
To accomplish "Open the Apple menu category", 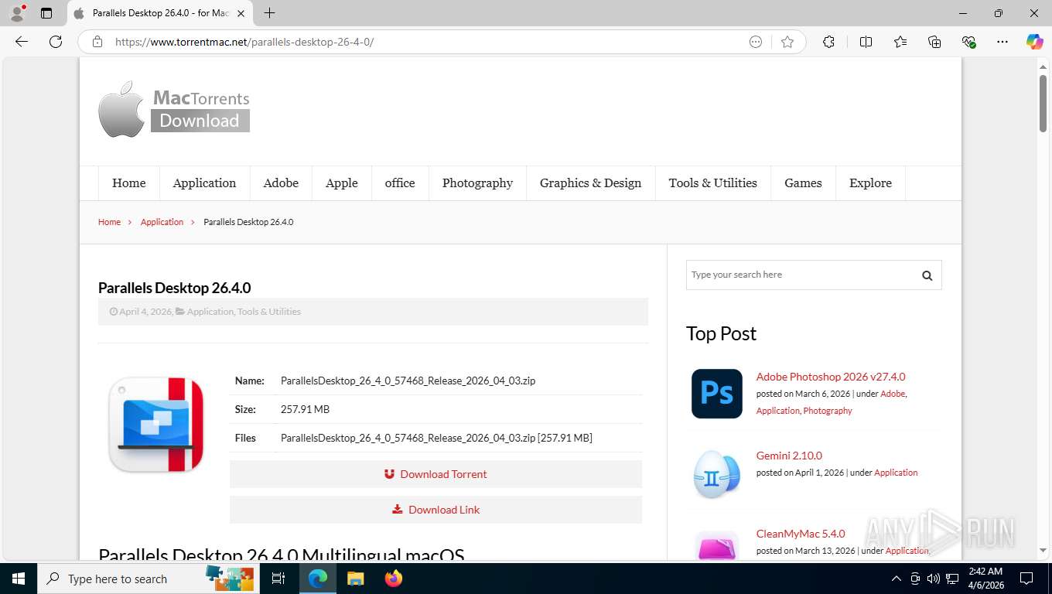I will [x=341, y=183].
